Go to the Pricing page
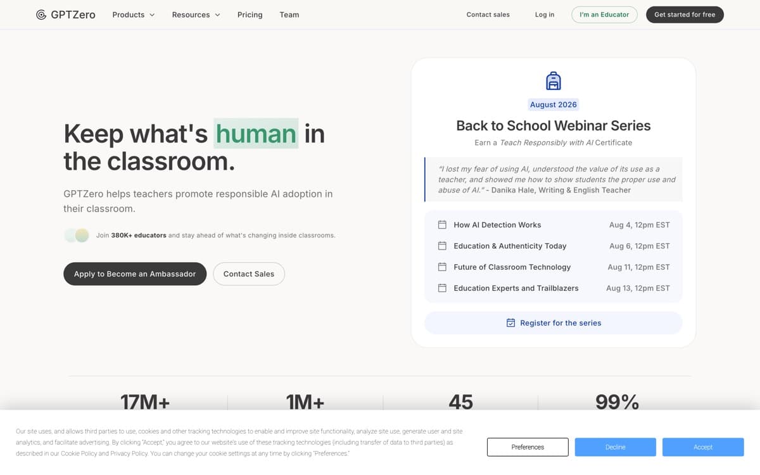The height and width of the screenshot is (475, 760). pos(250,15)
